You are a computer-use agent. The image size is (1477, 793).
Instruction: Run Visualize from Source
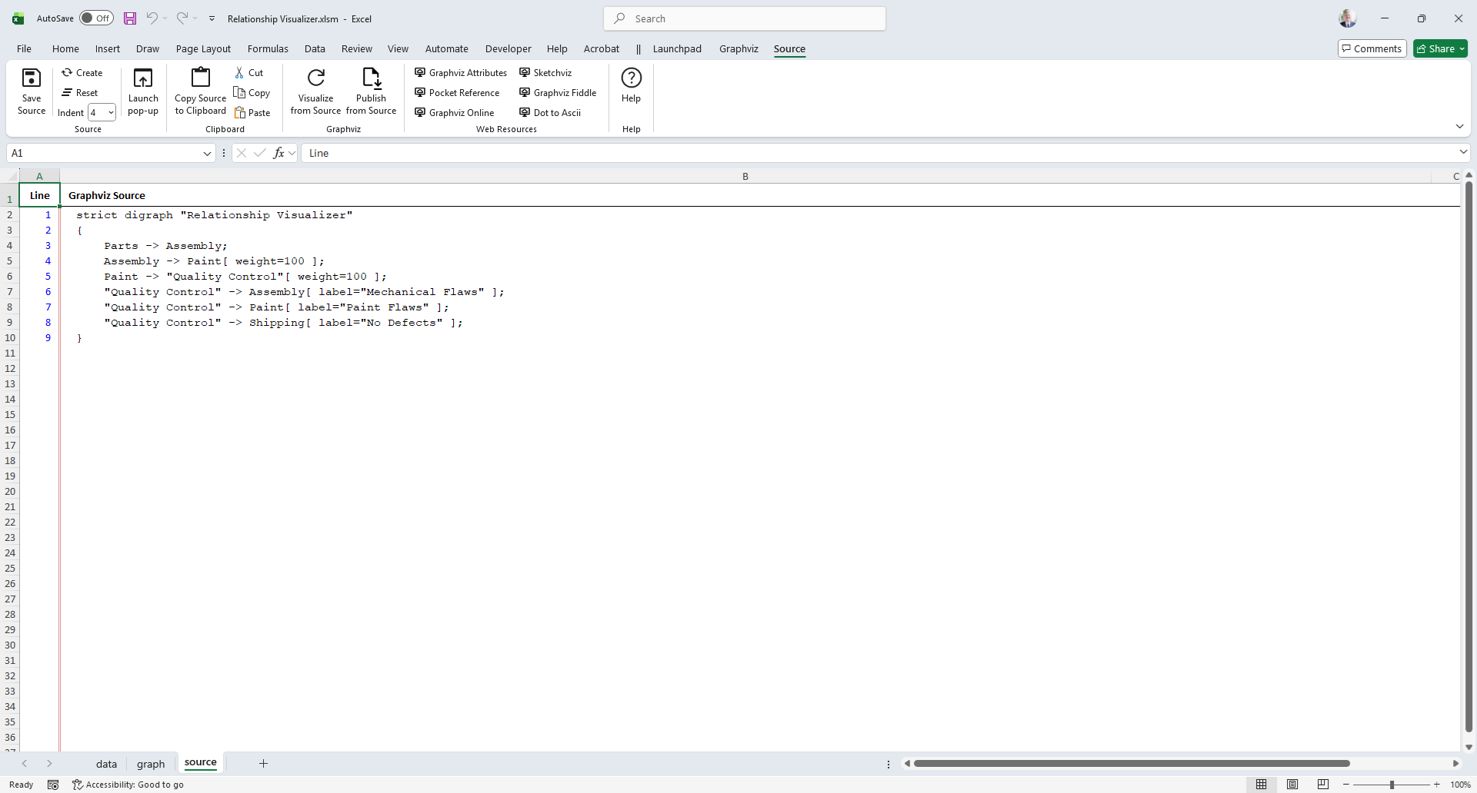315,78
